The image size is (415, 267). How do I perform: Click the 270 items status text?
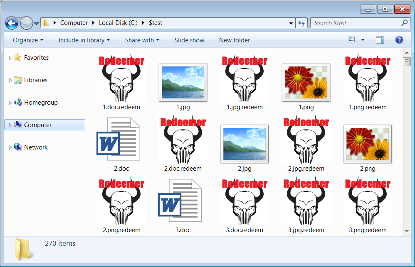(60, 243)
